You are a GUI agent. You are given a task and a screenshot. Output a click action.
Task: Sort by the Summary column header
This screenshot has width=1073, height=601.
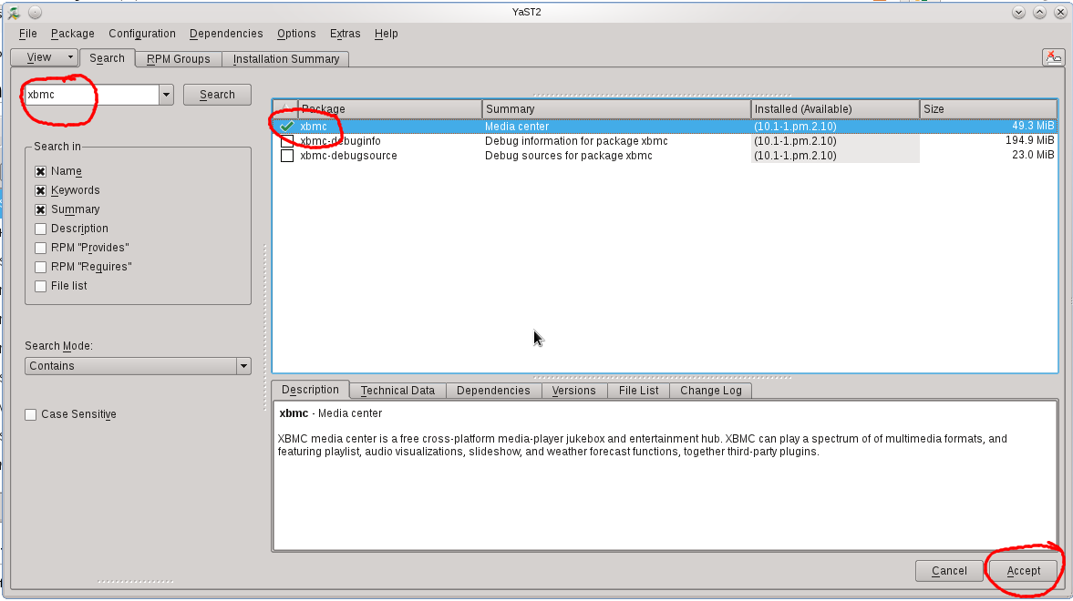pos(616,108)
